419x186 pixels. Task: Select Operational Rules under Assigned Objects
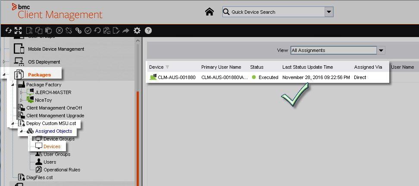[x=62, y=170]
